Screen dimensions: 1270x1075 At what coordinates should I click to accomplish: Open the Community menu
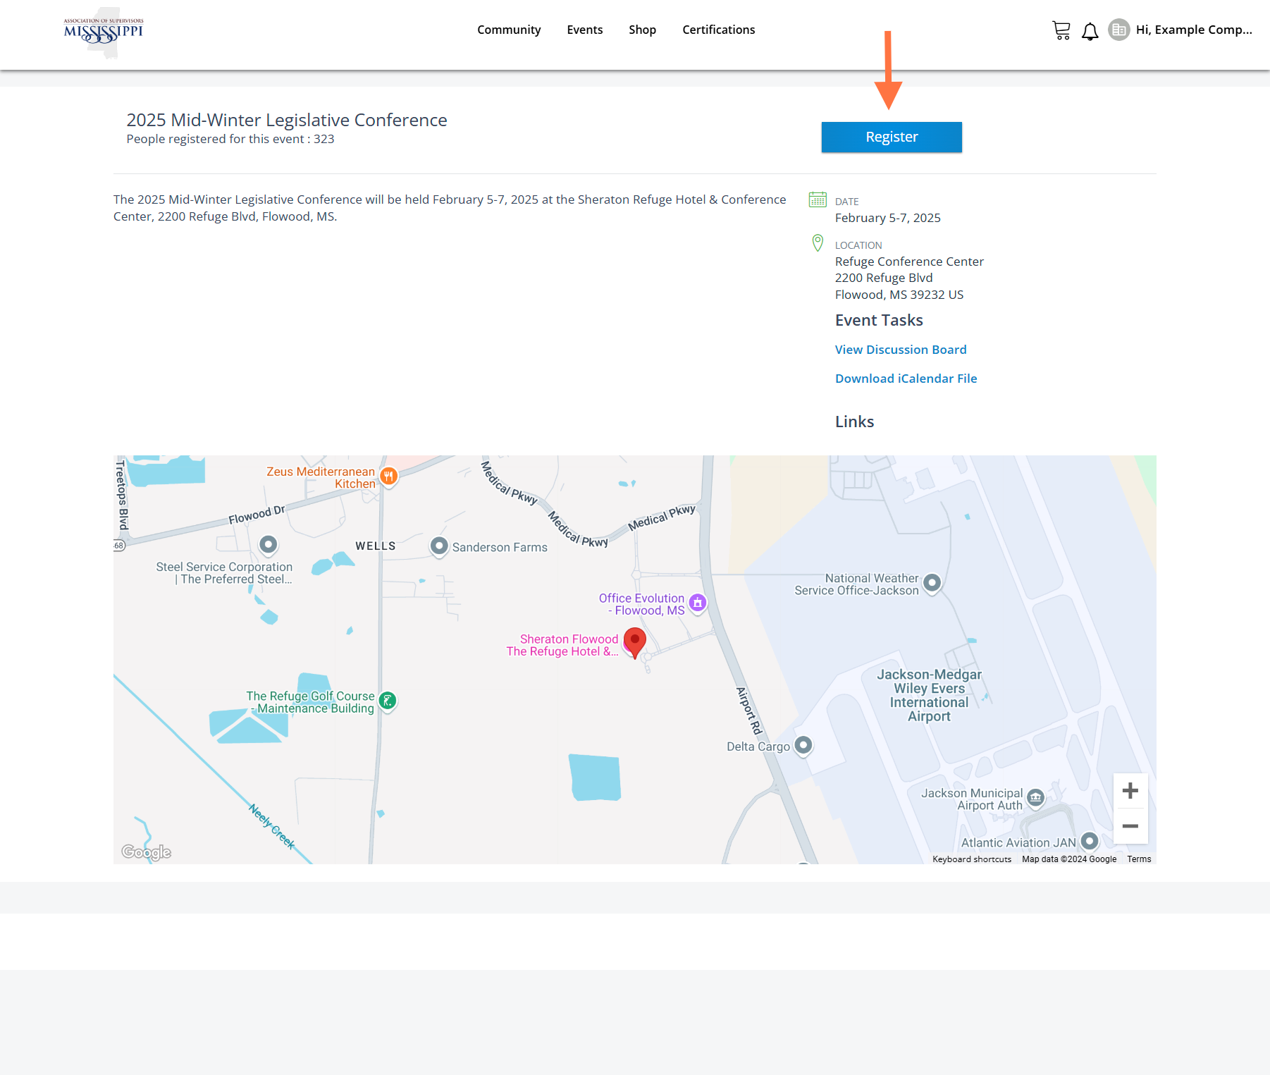point(509,30)
